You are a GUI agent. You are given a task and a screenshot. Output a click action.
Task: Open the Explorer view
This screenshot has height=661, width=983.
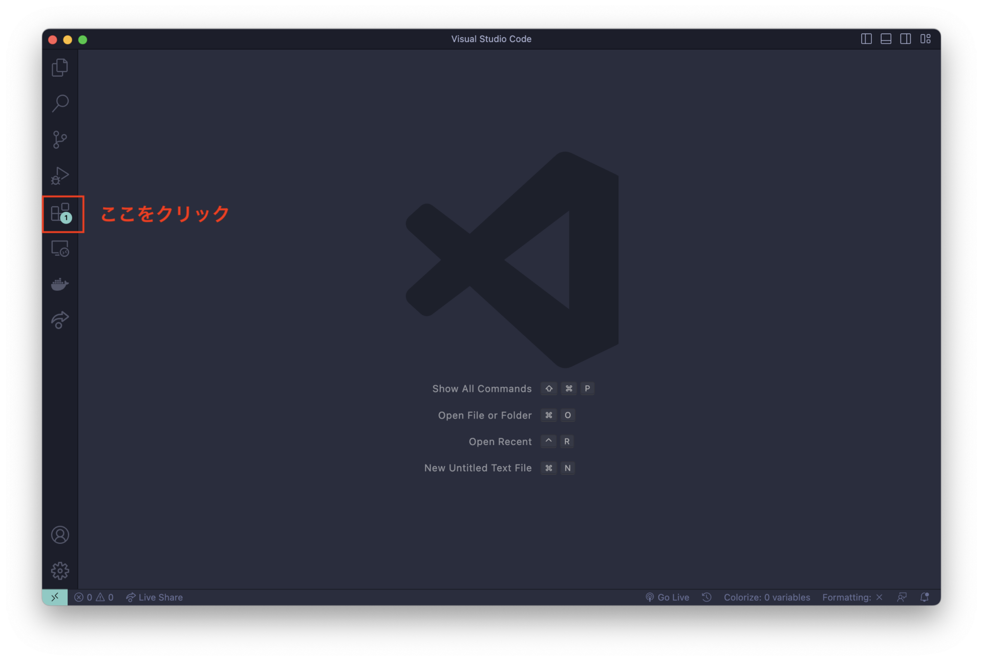(x=60, y=68)
